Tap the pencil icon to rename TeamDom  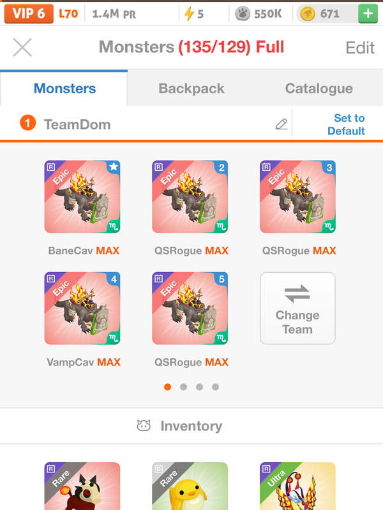(281, 124)
